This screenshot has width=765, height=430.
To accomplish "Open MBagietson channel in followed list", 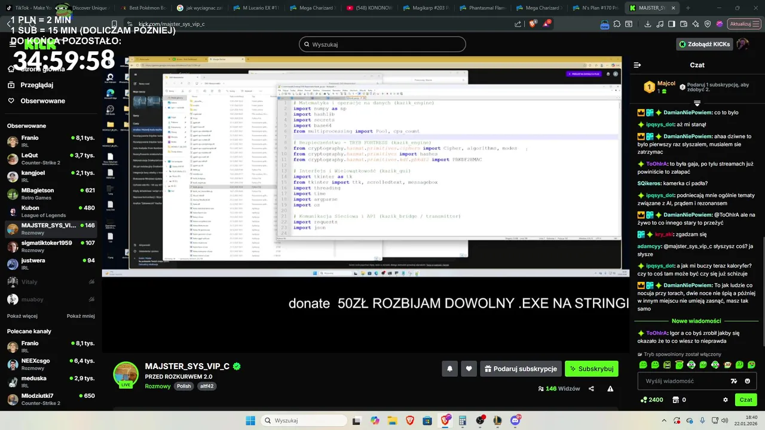I will (51, 194).
